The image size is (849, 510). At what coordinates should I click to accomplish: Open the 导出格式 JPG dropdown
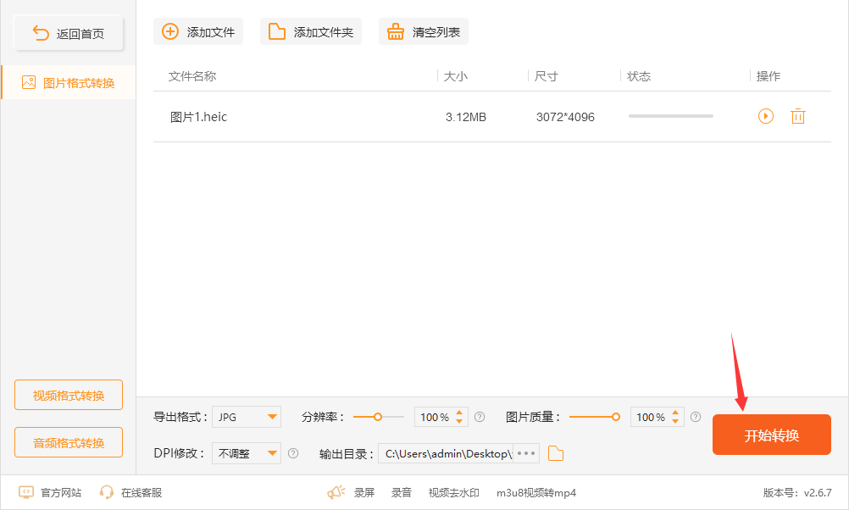(x=247, y=417)
